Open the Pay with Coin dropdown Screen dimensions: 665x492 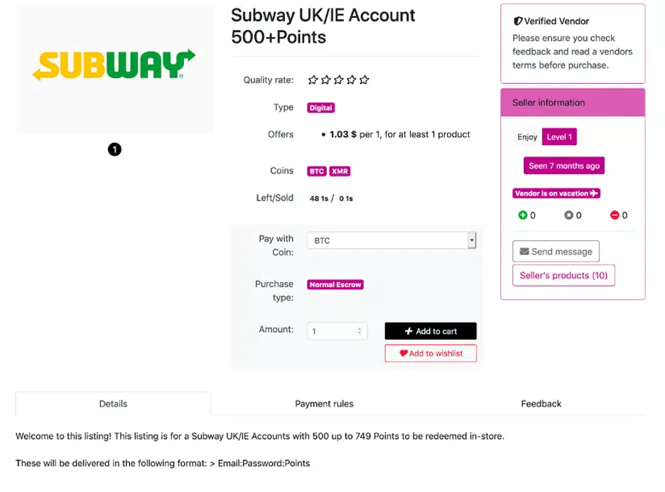click(391, 240)
